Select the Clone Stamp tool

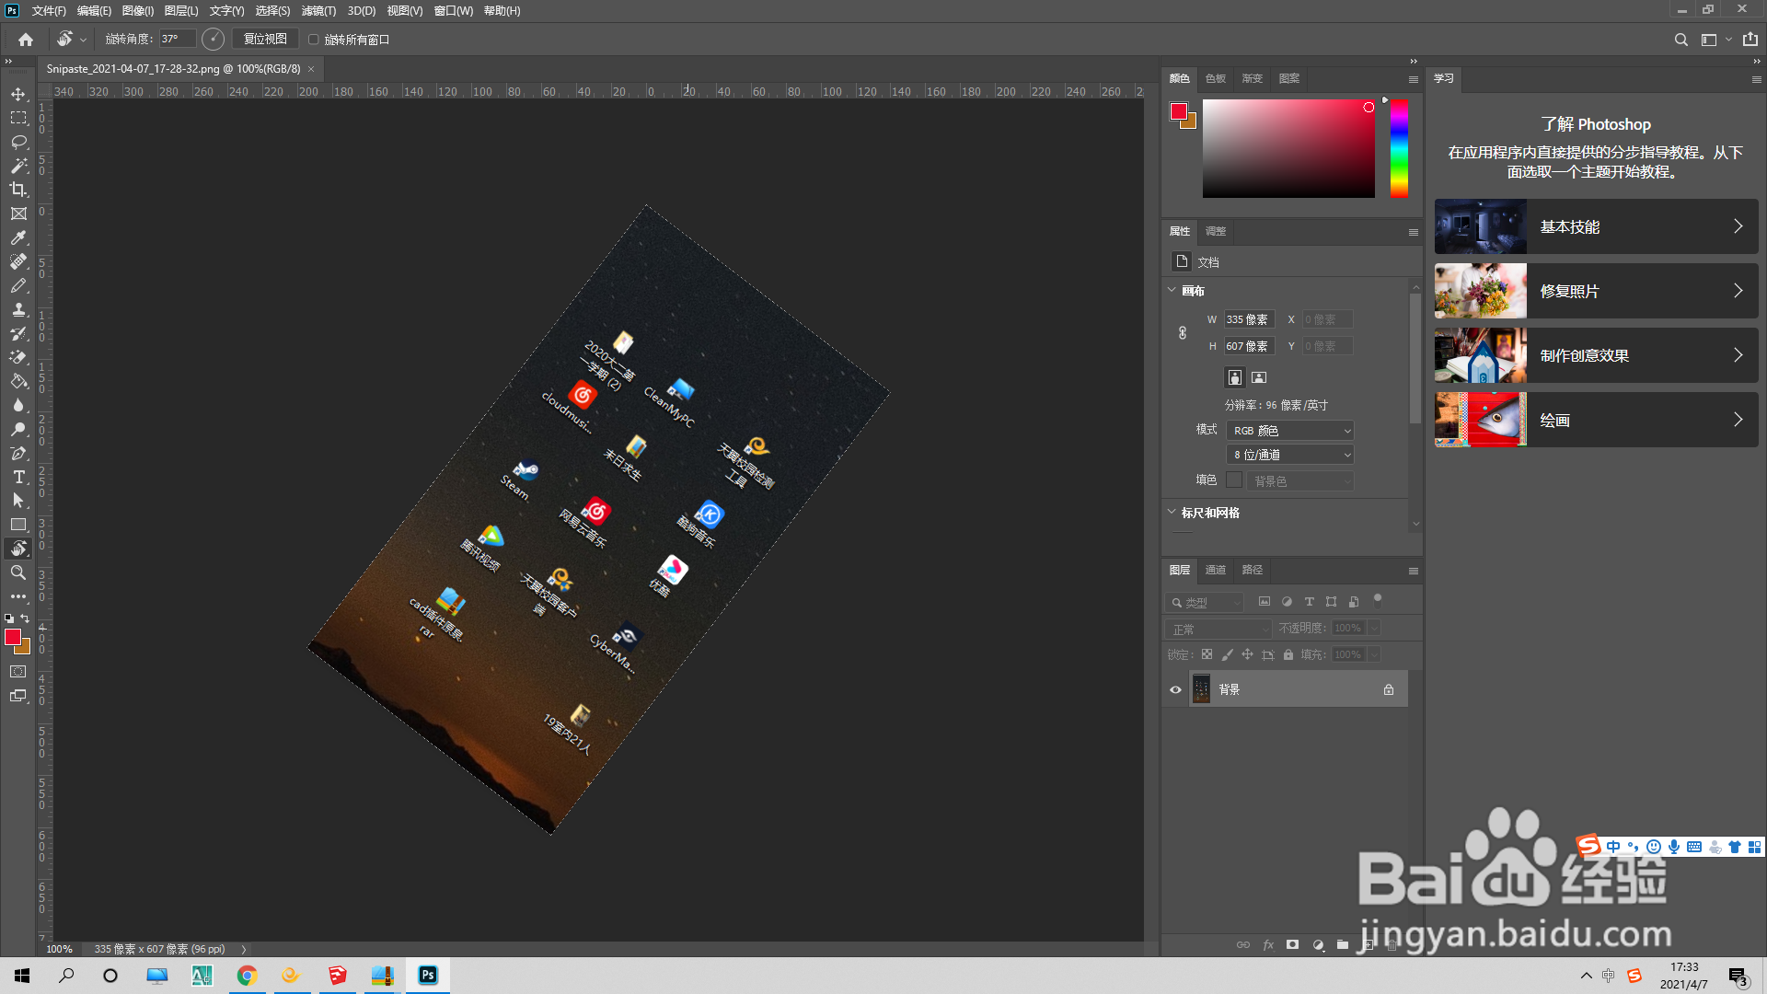(18, 309)
